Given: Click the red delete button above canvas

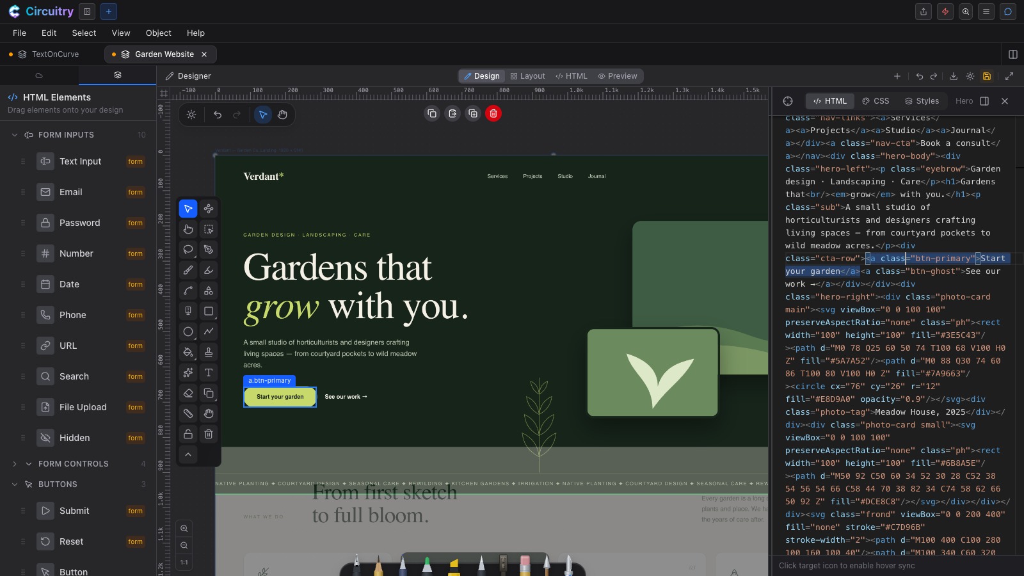Looking at the screenshot, I should [493, 113].
